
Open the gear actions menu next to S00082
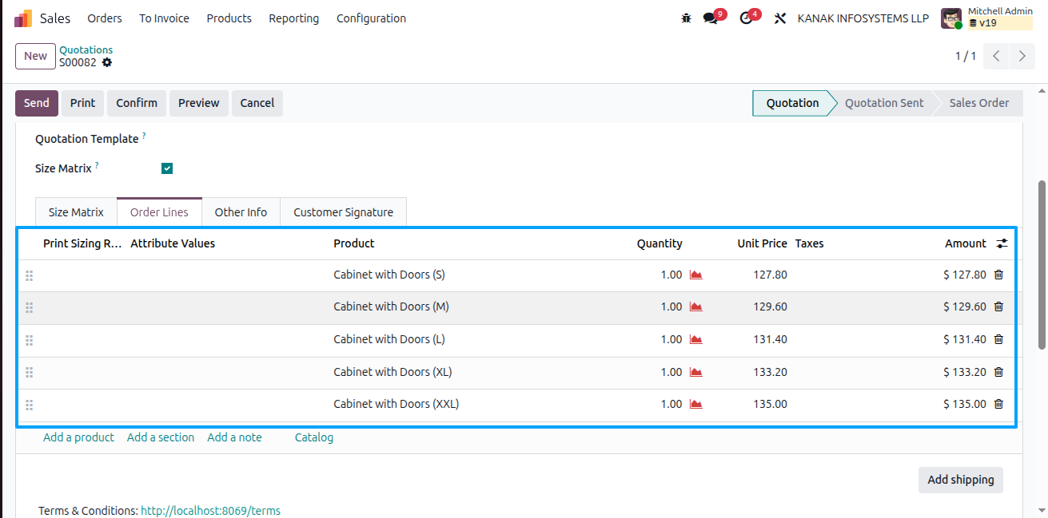coord(107,62)
